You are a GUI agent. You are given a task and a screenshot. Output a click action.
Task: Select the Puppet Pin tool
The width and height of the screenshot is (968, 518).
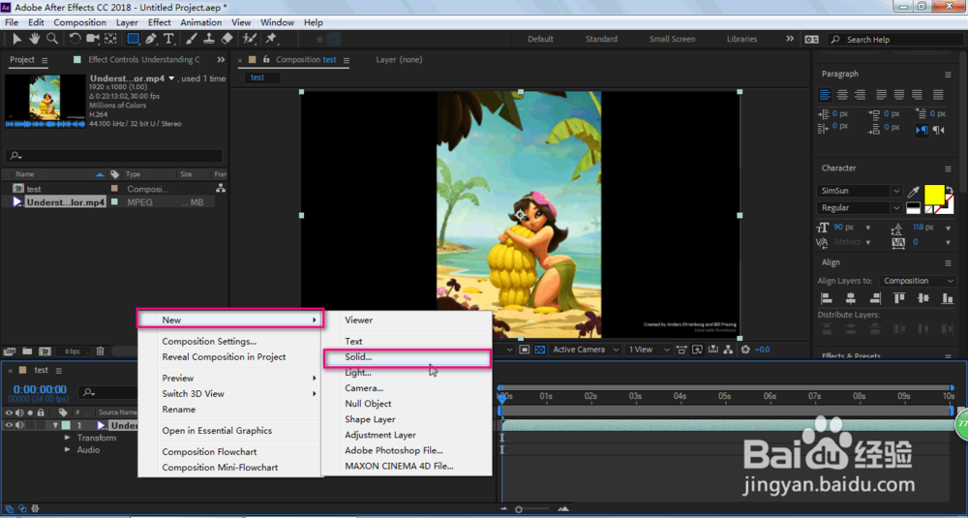point(271,39)
